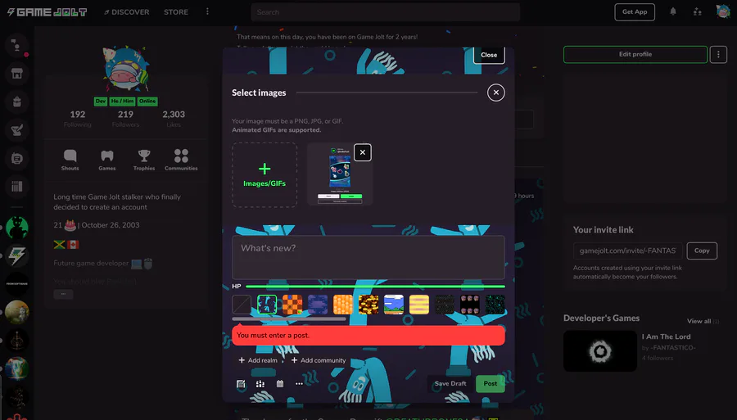
Task: Remove the uploaded image thumbnail
Action: [x=363, y=152]
